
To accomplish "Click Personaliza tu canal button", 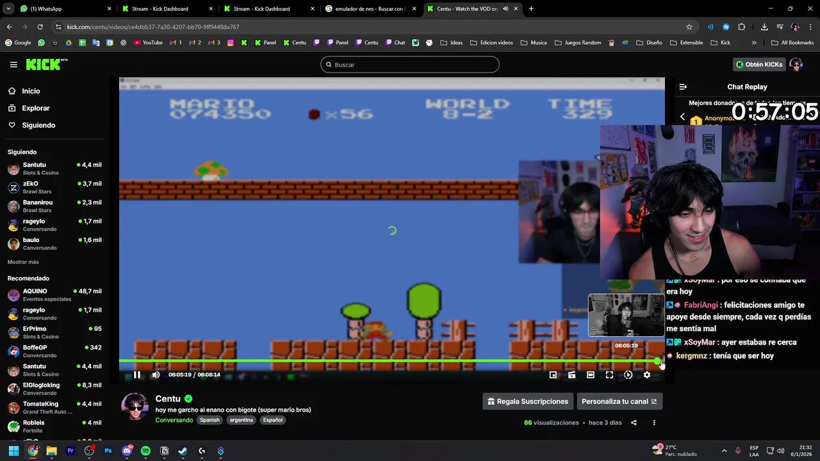I will tap(619, 401).
